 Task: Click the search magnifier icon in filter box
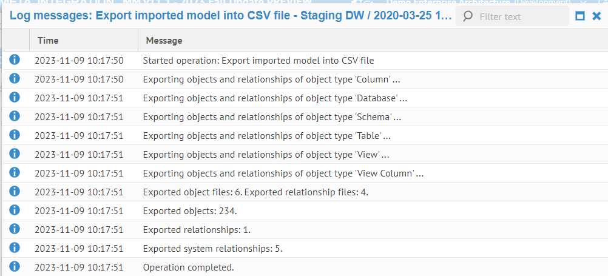tap(467, 16)
